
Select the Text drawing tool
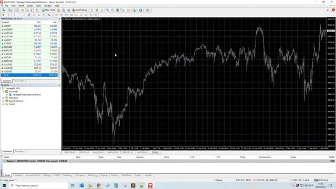pyautogui.click(x=39, y=15)
